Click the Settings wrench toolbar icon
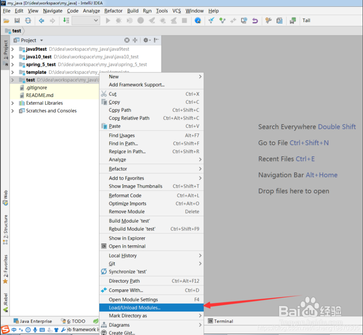The image size is (363, 335). coord(268,21)
